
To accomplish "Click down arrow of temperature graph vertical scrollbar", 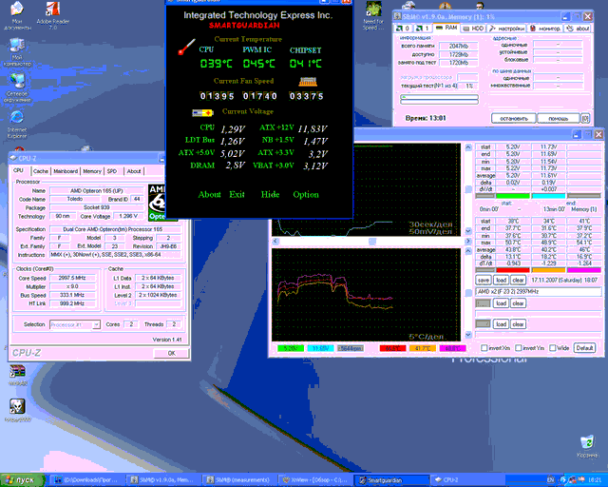I will [468, 335].
